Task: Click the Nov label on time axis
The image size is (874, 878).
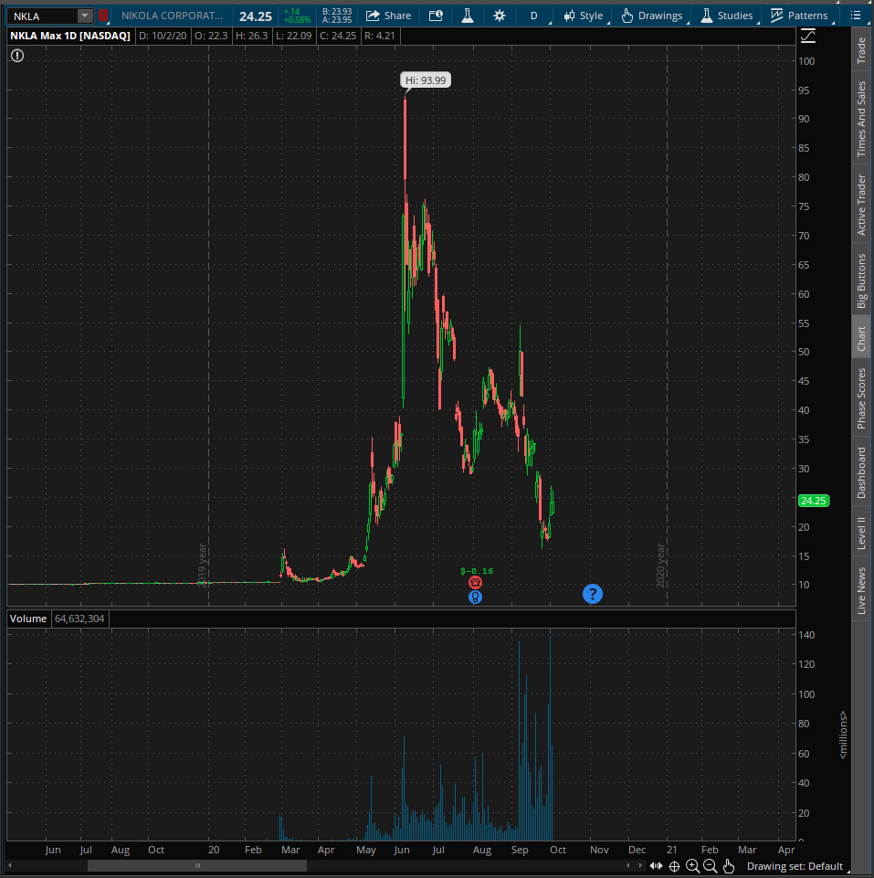Action: point(599,850)
